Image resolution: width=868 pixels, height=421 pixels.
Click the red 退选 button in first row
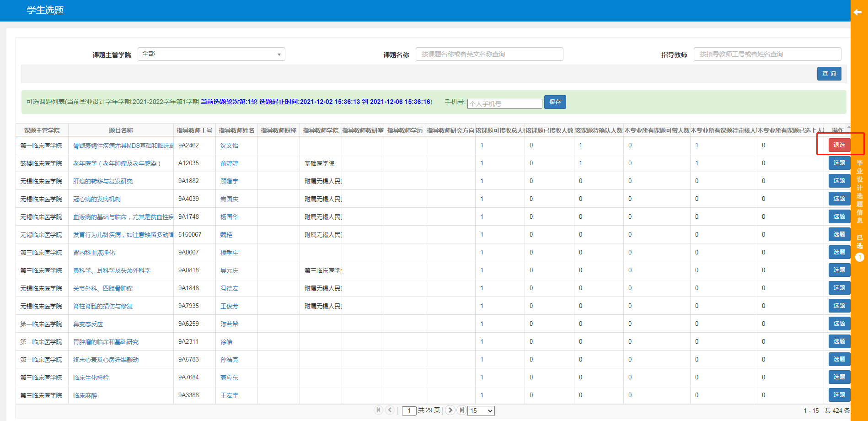839,145
